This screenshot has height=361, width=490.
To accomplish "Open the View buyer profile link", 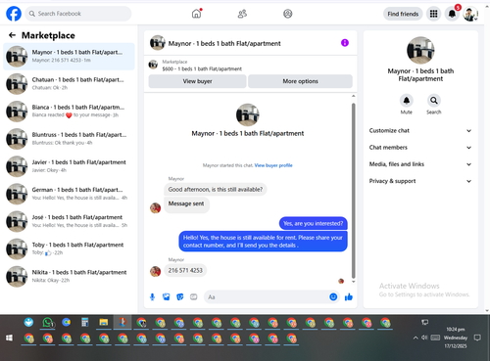I will pyautogui.click(x=273, y=165).
